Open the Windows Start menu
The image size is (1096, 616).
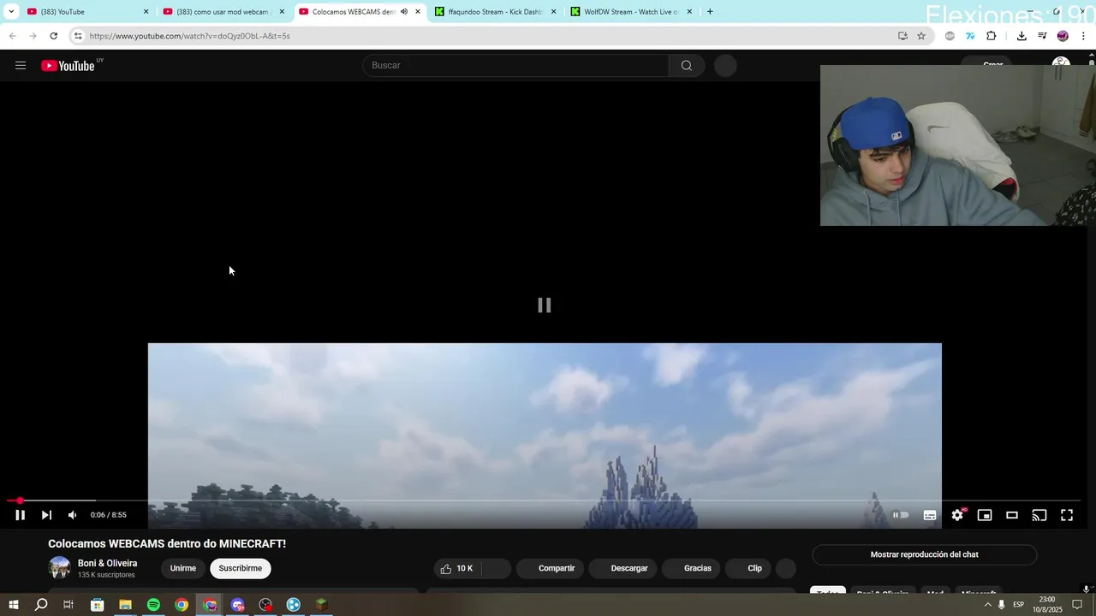click(x=14, y=605)
